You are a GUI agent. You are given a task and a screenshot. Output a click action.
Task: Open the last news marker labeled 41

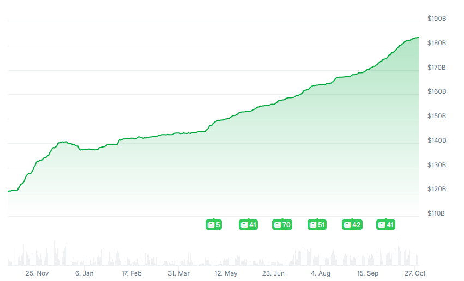(385, 224)
